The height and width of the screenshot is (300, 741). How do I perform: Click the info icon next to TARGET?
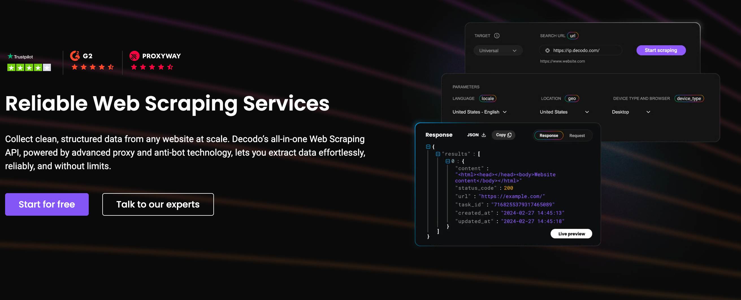point(497,36)
